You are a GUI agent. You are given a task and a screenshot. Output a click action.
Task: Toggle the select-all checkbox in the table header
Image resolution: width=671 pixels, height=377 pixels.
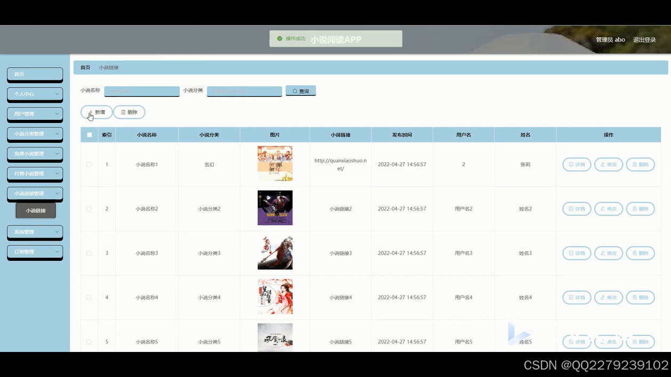pos(89,135)
